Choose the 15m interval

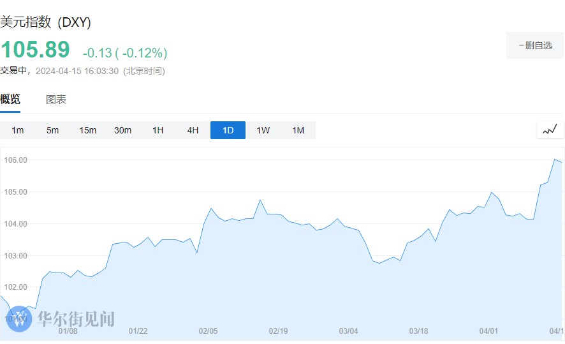[x=88, y=130]
